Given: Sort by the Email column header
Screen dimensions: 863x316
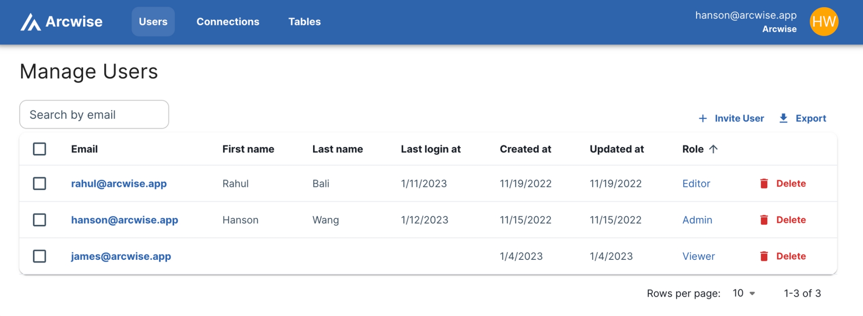Looking at the screenshot, I should coord(84,149).
